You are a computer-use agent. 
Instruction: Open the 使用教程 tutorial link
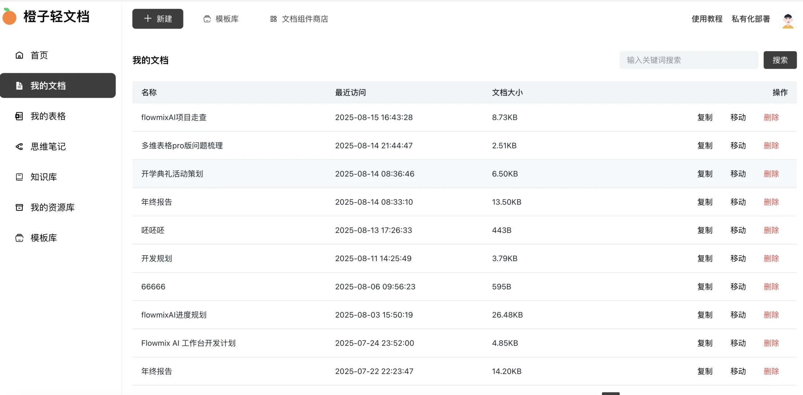706,19
